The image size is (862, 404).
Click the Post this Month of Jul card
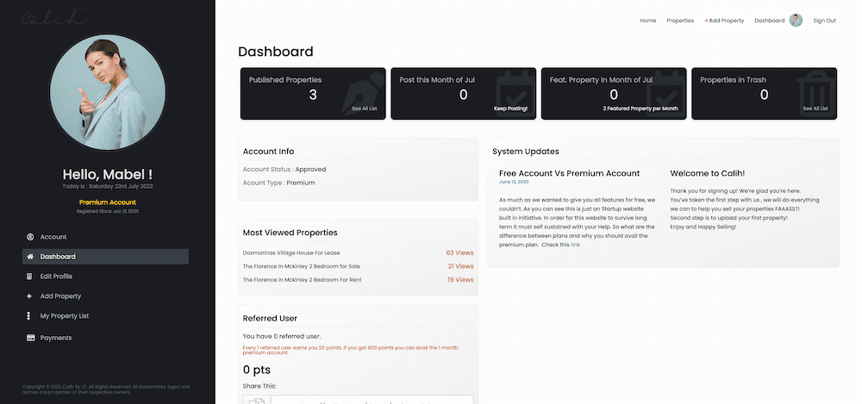[x=463, y=94]
